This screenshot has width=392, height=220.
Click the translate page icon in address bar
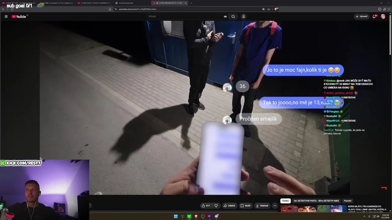pos(263,9)
